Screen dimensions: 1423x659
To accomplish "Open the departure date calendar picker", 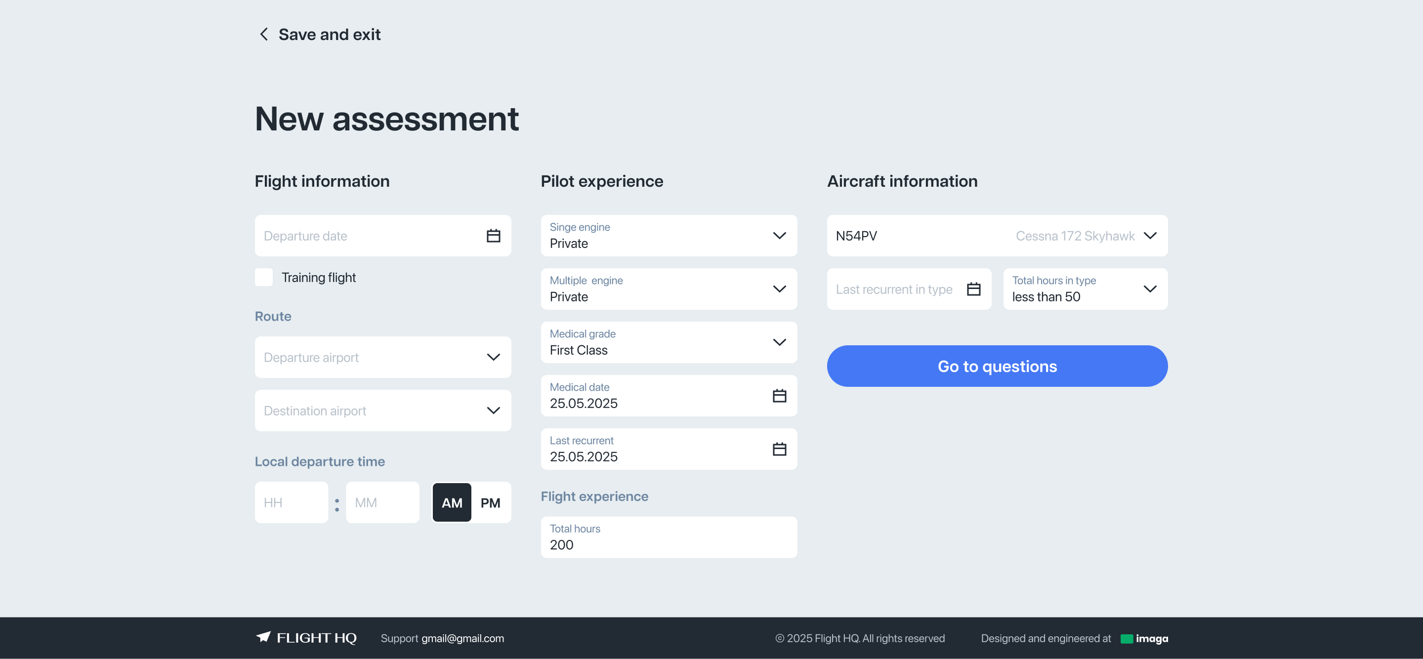I will tap(493, 235).
